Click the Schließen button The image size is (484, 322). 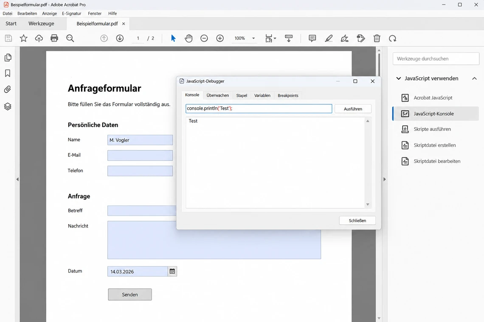pyautogui.click(x=357, y=220)
